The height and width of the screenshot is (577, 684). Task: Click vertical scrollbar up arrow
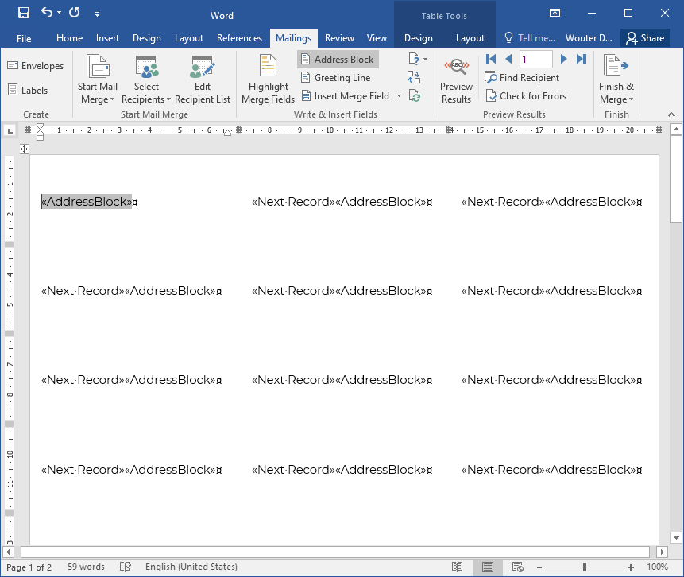(x=676, y=129)
